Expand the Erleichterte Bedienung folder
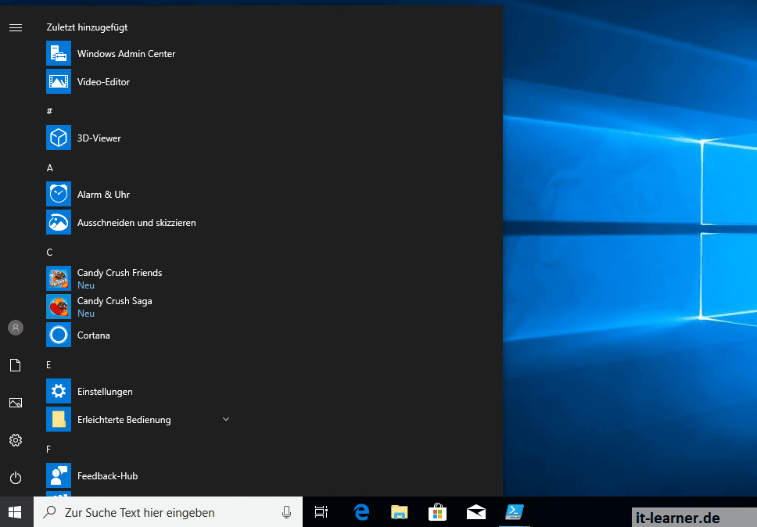This screenshot has height=527, width=757. pyautogui.click(x=225, y=419)
